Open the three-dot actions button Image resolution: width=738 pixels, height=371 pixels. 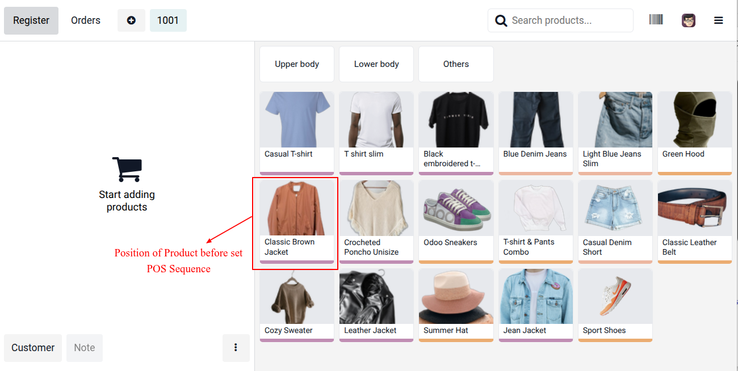[x=236, y=348]
